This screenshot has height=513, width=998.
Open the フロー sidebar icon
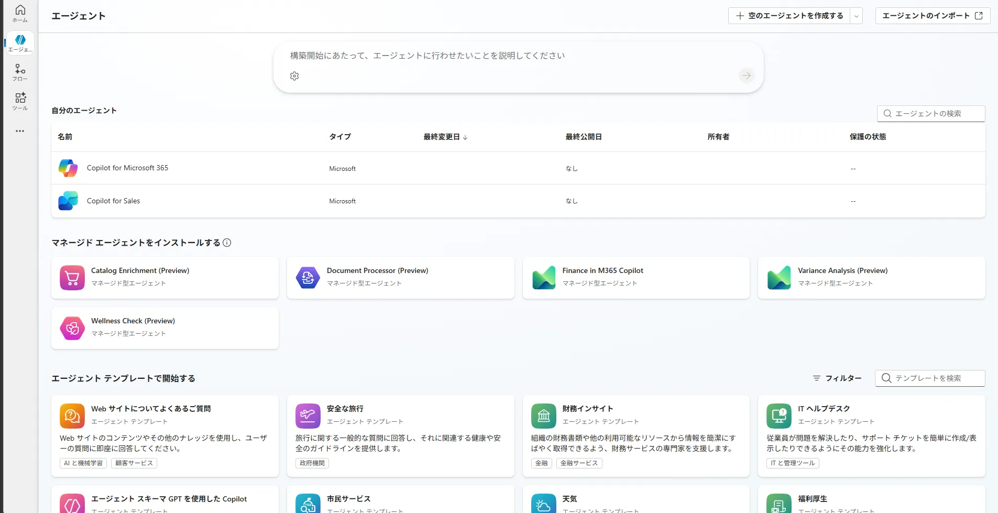coord(20,72)
